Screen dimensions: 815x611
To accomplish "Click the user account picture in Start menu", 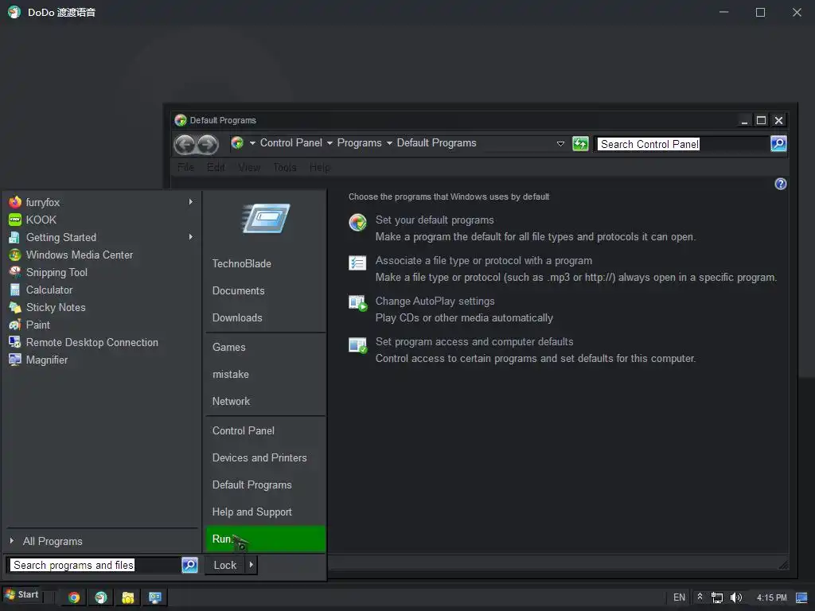I will [x=266, y=218].
